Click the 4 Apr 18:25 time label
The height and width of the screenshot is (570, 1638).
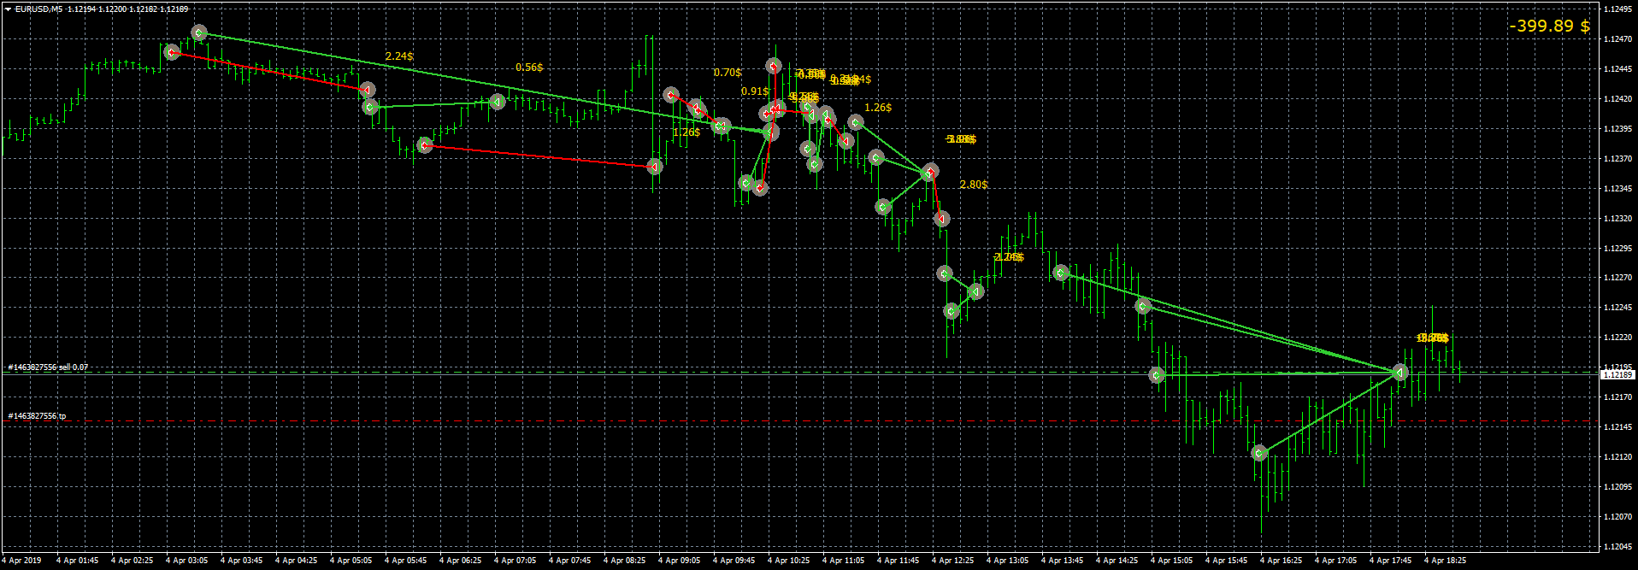coord(1445,561)
